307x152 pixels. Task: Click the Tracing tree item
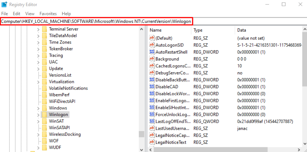coord(56,56)
